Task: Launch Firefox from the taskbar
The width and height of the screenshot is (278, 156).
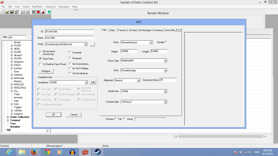Action: coord(34,152)
